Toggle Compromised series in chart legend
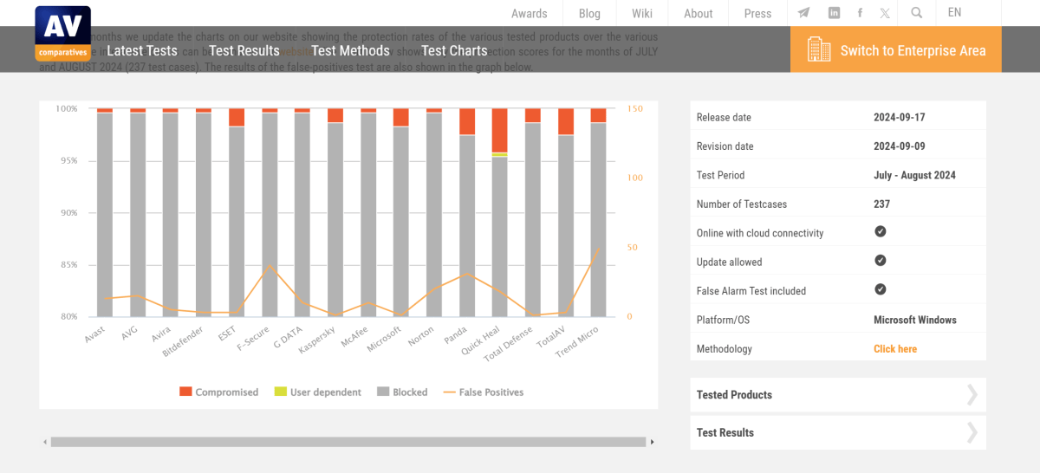 218,392
